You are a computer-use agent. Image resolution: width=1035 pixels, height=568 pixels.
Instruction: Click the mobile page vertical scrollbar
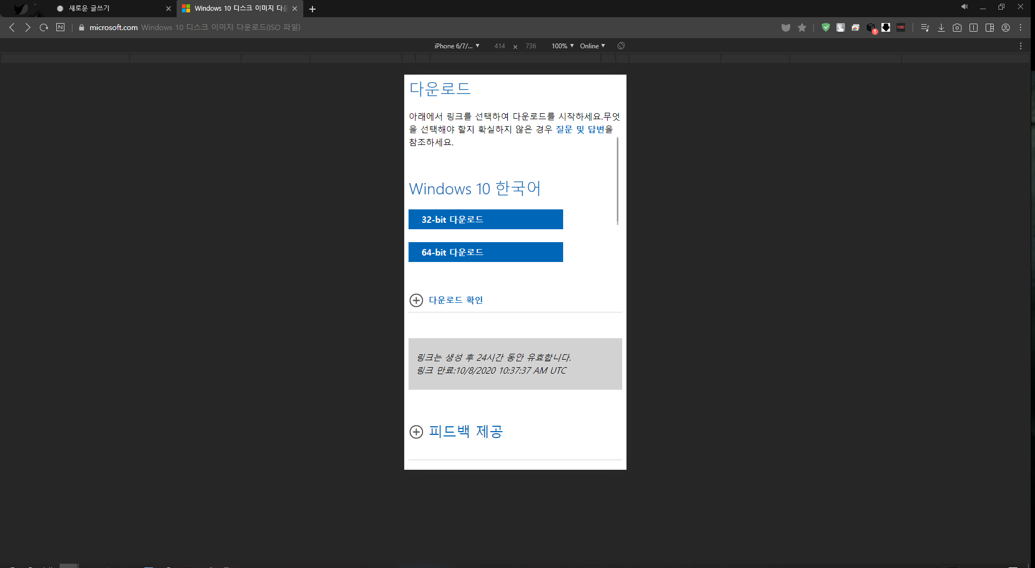coord(617,180)
